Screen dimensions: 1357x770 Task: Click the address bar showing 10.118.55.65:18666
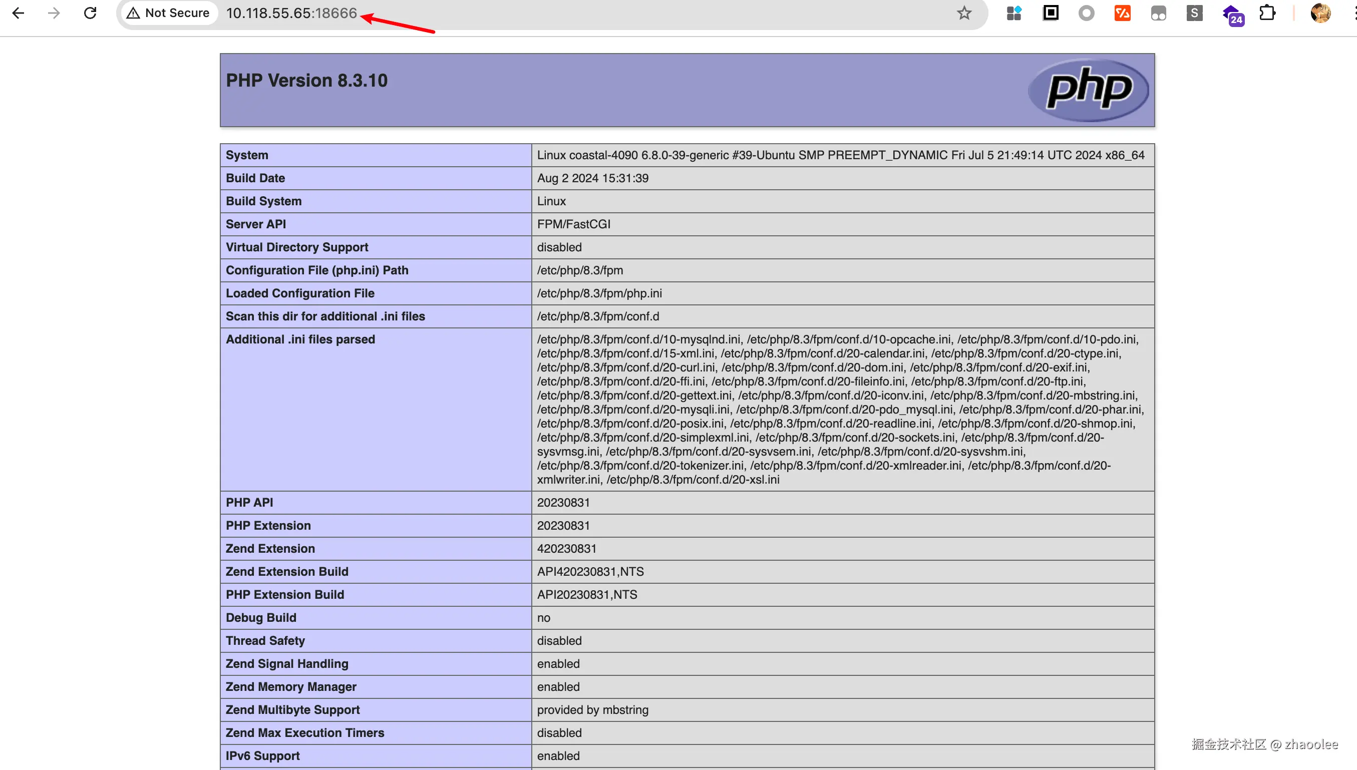click(291, 13)
